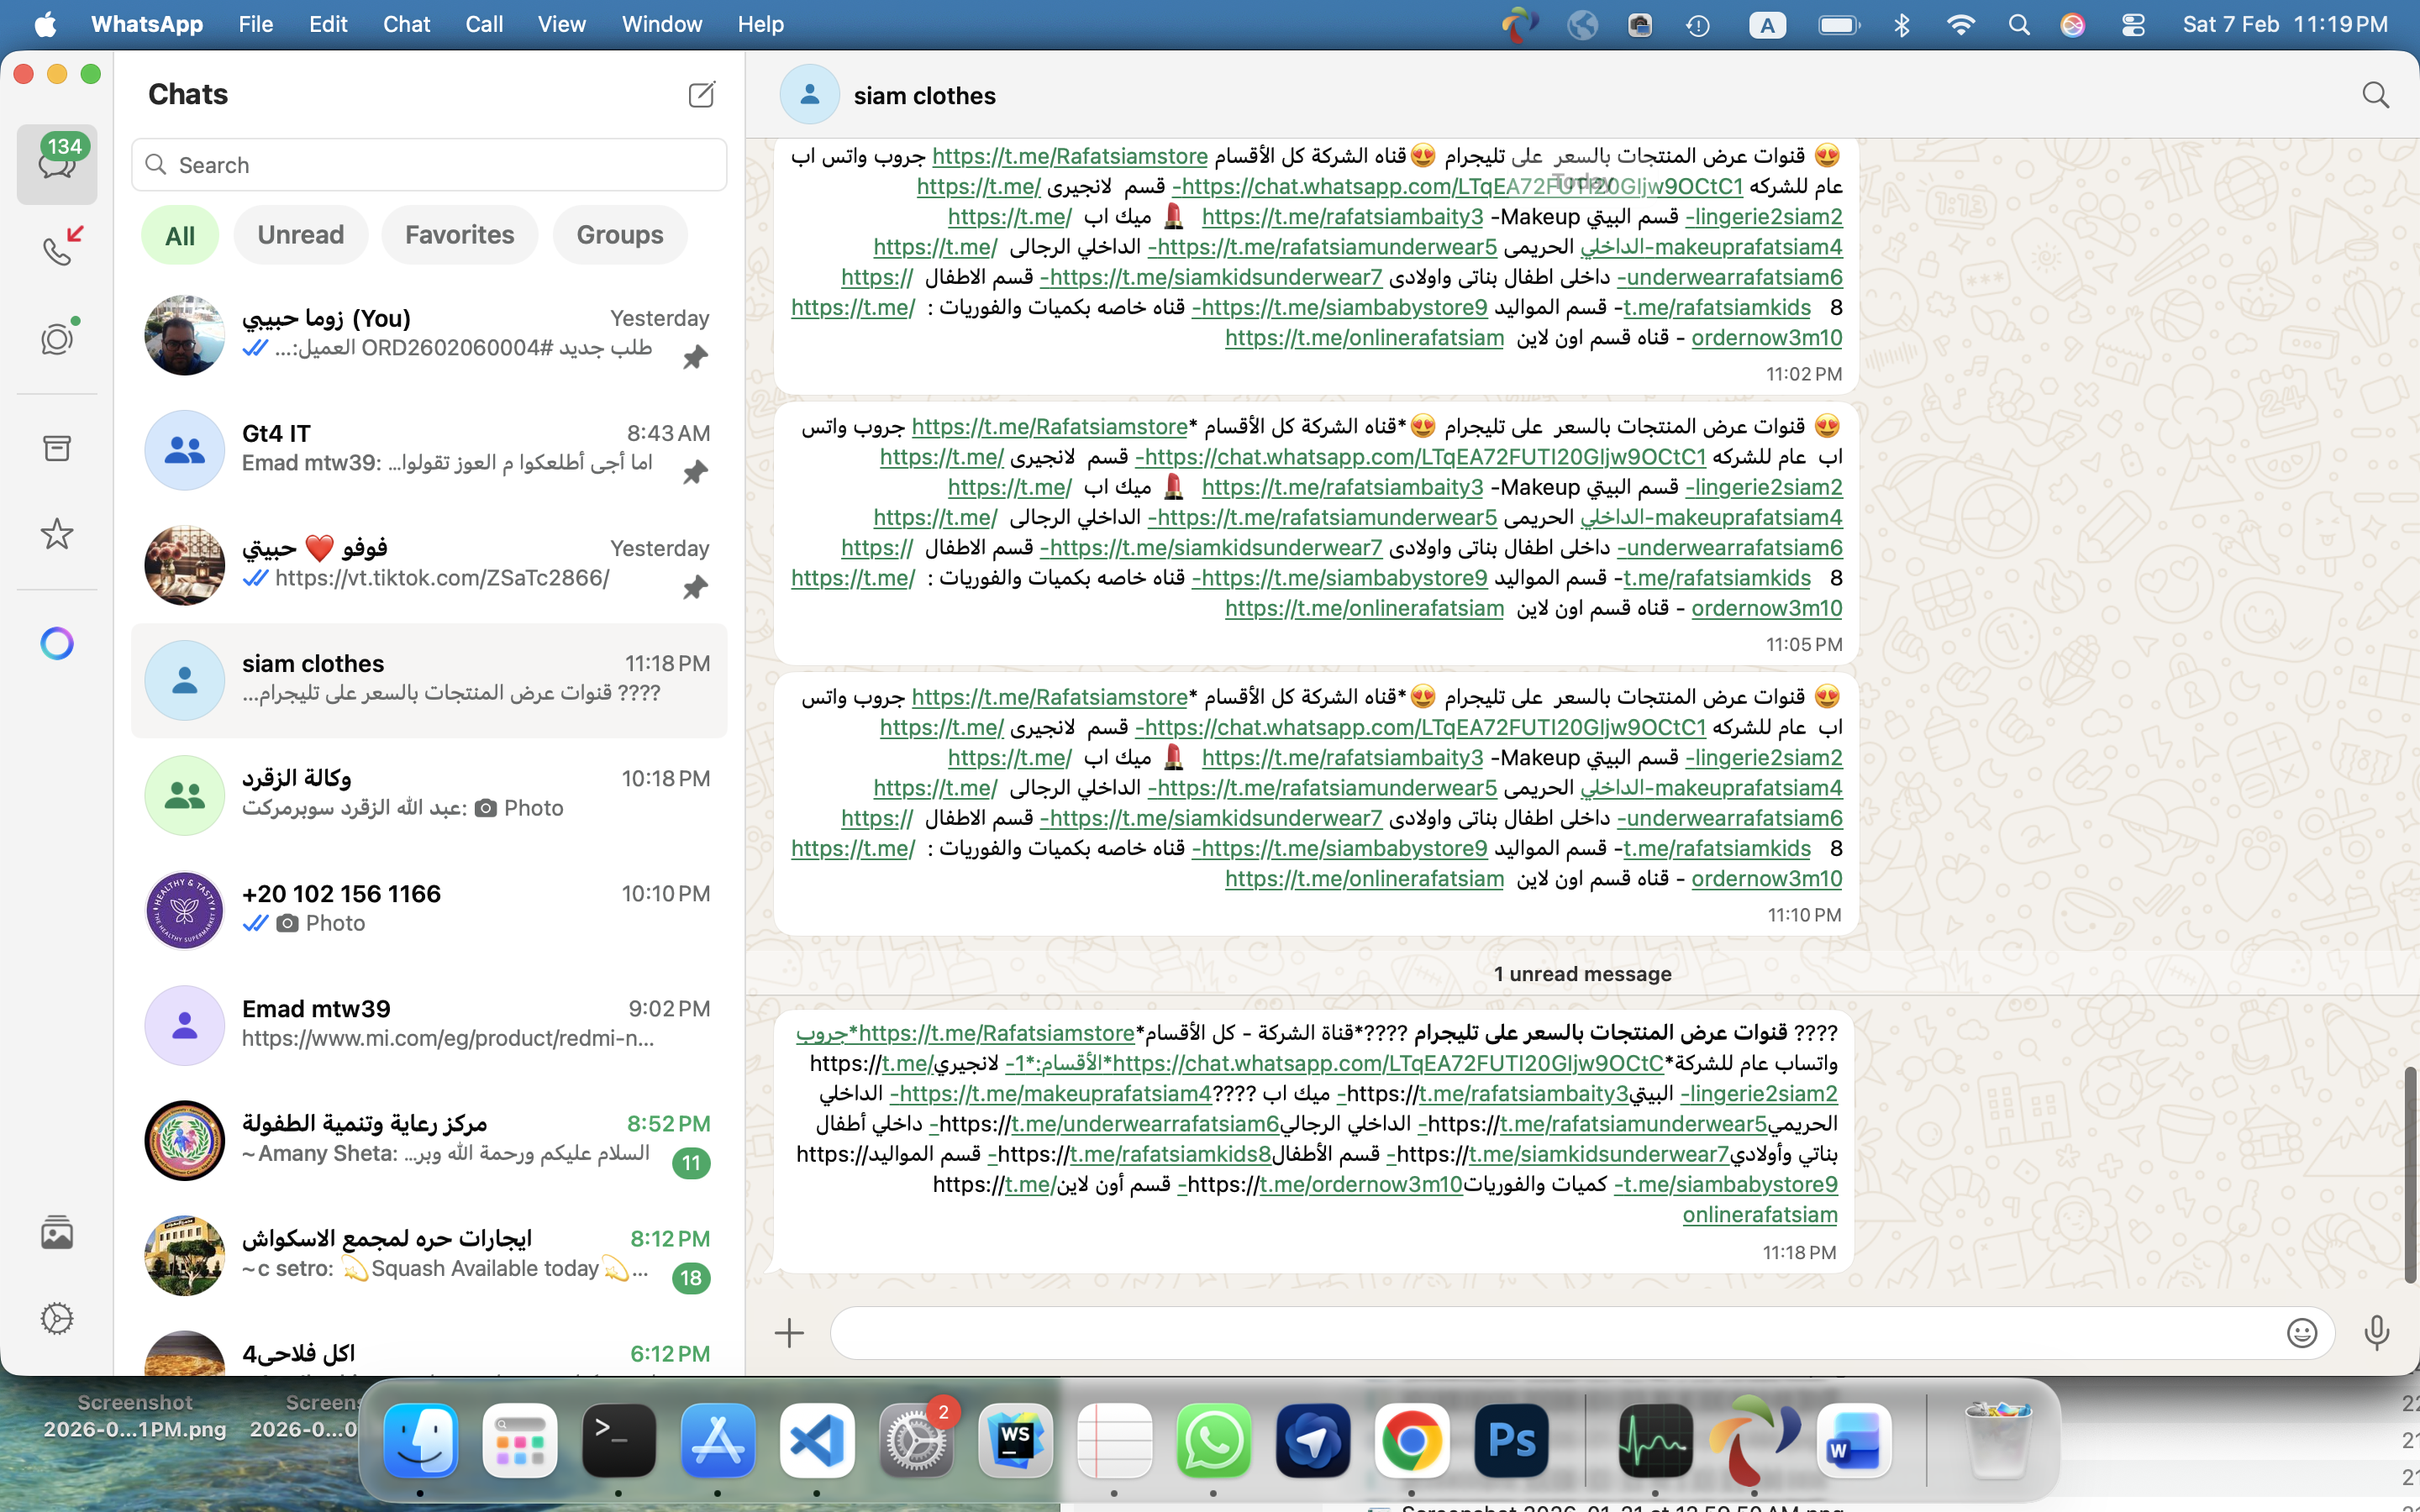The image size is (2420, 1512).
Task: Open the View menu
Action: pos(561,24)
